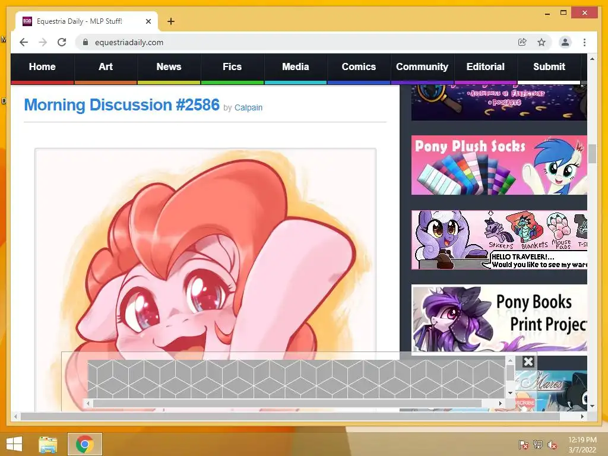Bookmark this page with the star icon
The width and height of the screenshot is (608, 456).
(x=541, y=42)
